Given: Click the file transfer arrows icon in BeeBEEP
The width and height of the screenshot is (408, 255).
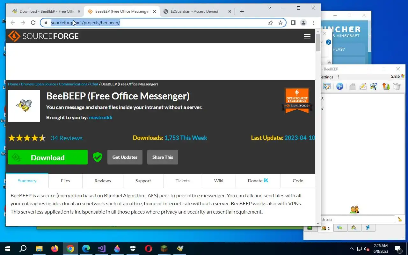Looking at the screenshot, I should point(386,86).
